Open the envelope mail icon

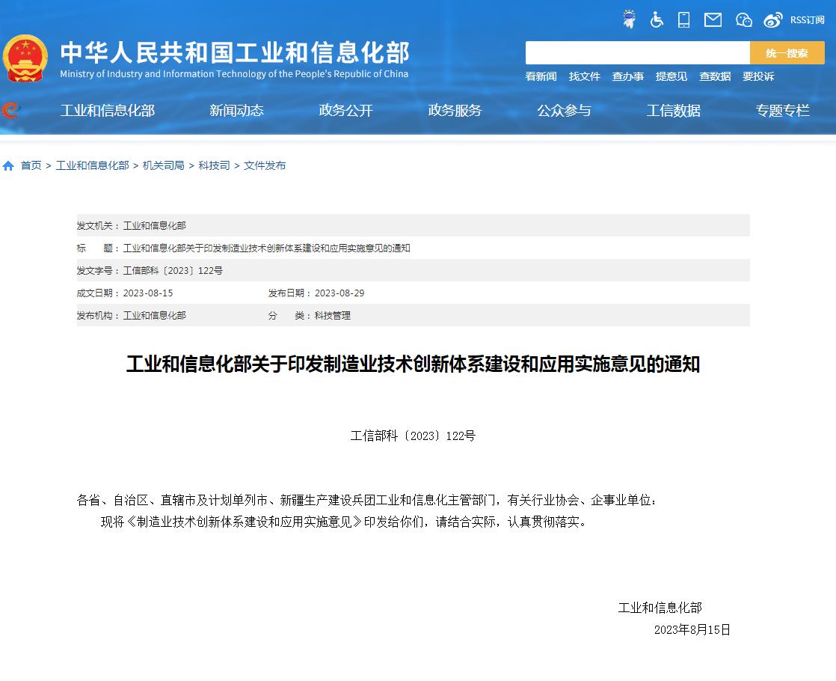coord(713,19)
